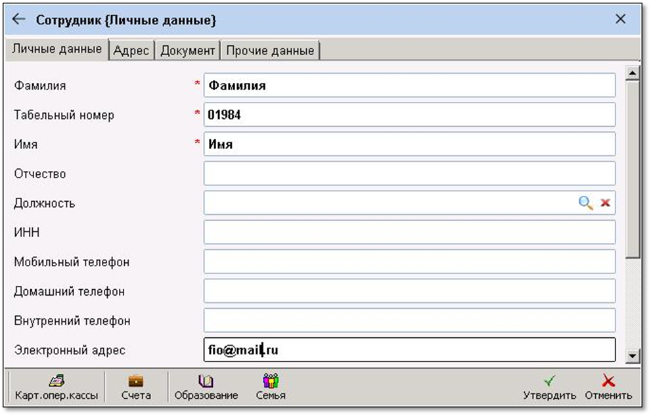Viewport: 651px width, 416px height.
Task: Open the Образование section
Action: [x=206, y=387]
